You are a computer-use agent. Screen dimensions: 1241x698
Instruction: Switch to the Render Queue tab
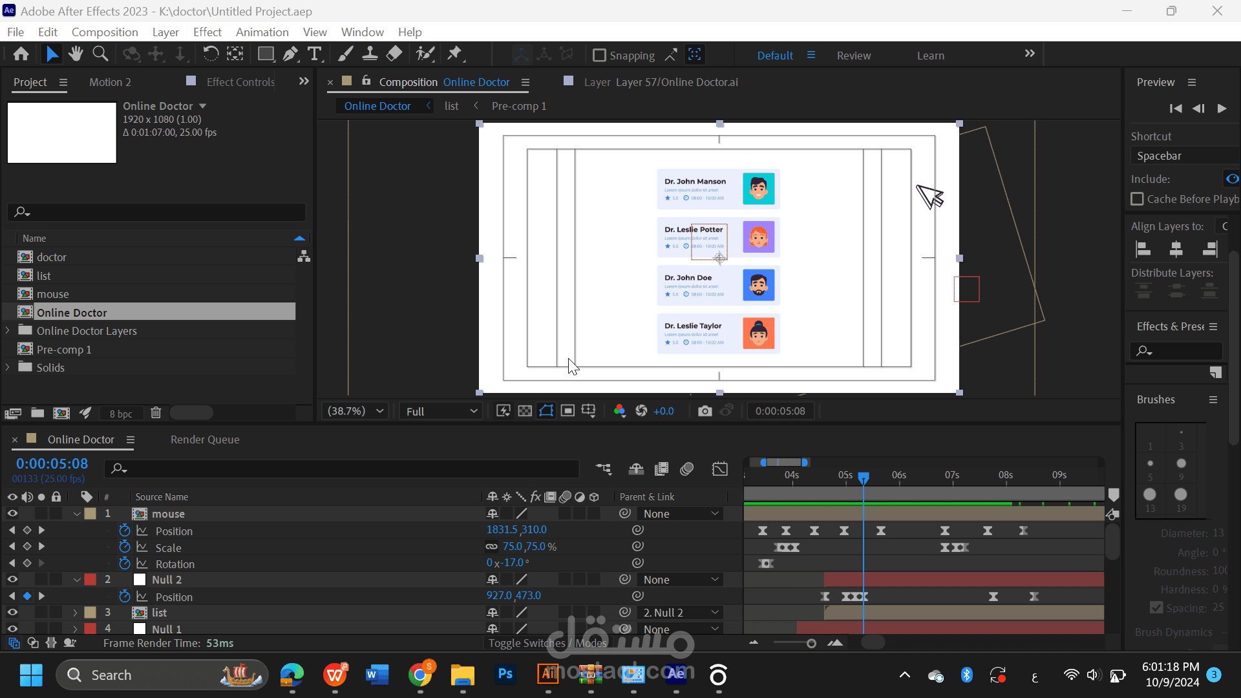(205, 439)
